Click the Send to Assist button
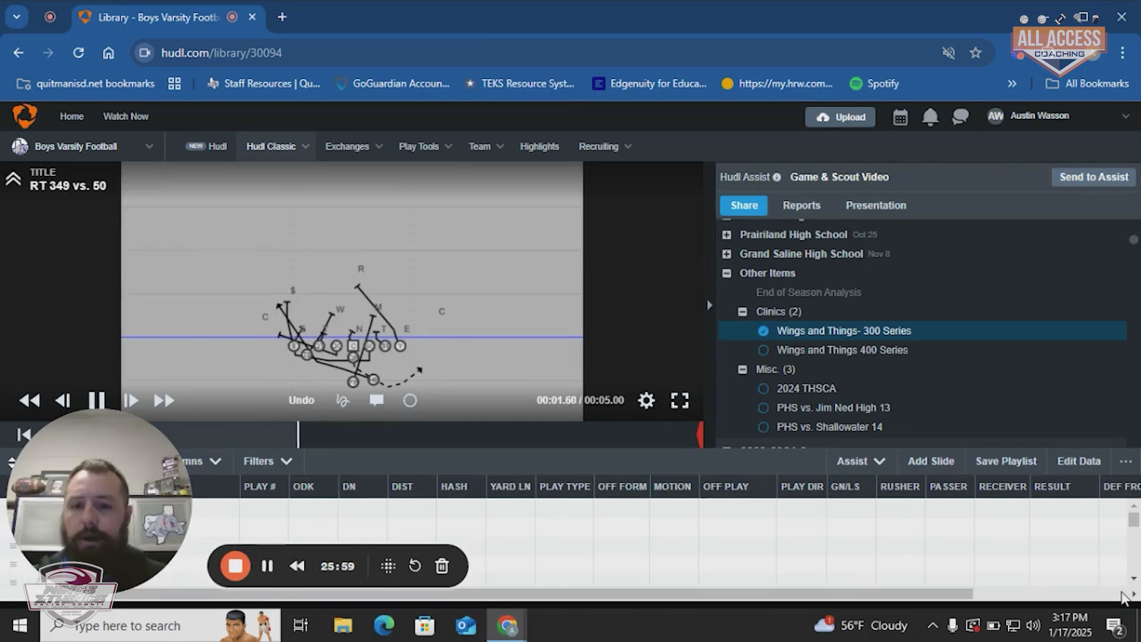 tap(1093, 177)
